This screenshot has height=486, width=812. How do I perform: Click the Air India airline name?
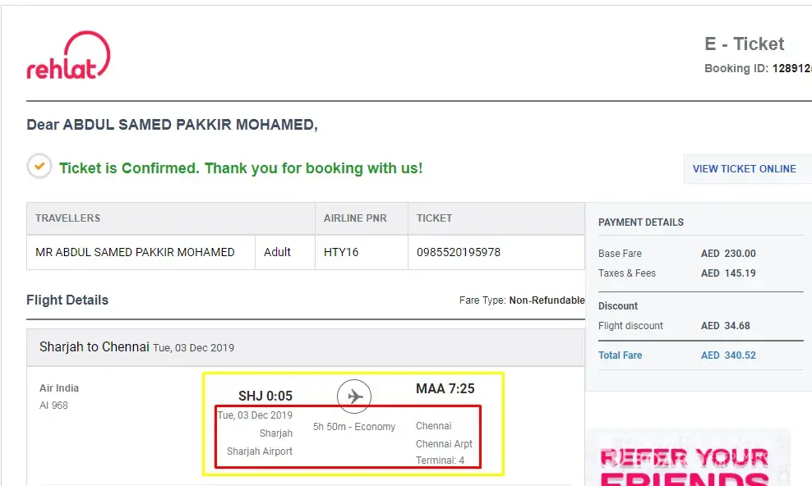pyautogui.click(x=59, y=388)
